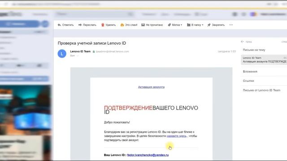
Task: Click the blurred blue compose button in the sidebar
Action: (x=19, y=24)
